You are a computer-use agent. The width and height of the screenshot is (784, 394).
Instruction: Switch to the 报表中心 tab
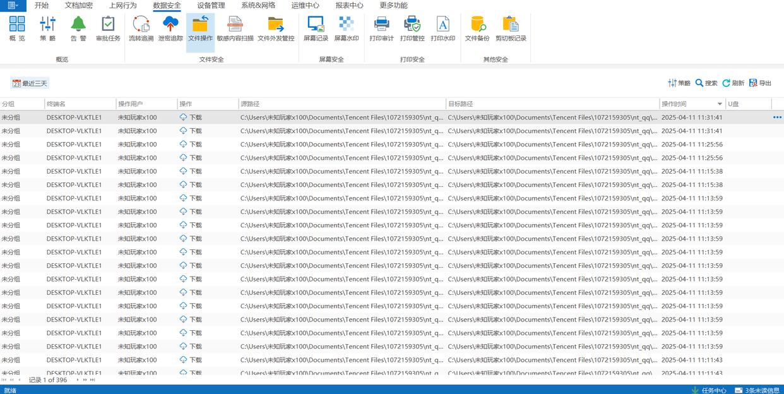coord(349,6)
